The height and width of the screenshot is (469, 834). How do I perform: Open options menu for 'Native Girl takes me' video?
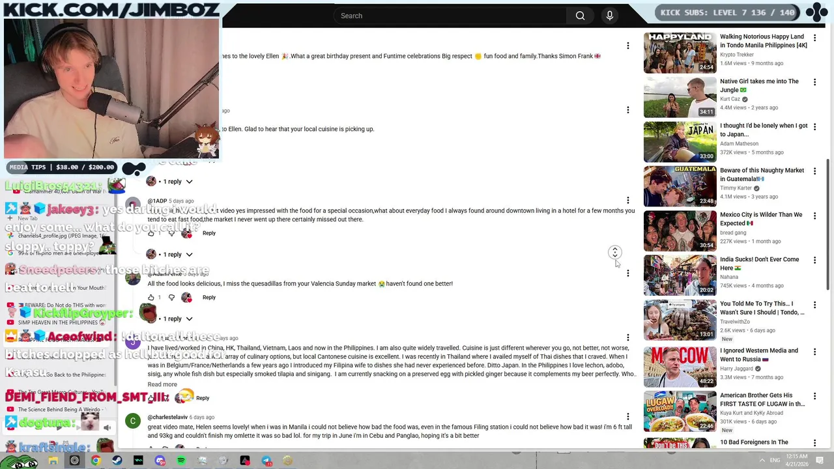tap(814, 82)
